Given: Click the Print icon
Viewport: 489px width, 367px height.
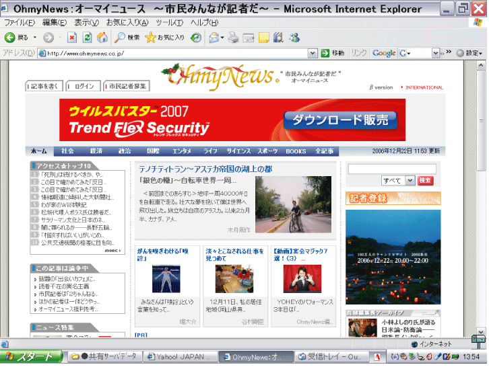Looking at the screenshot, I should tap(233, 38).
